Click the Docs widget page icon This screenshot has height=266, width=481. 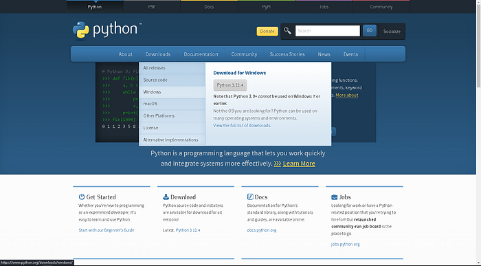point(250,197)
